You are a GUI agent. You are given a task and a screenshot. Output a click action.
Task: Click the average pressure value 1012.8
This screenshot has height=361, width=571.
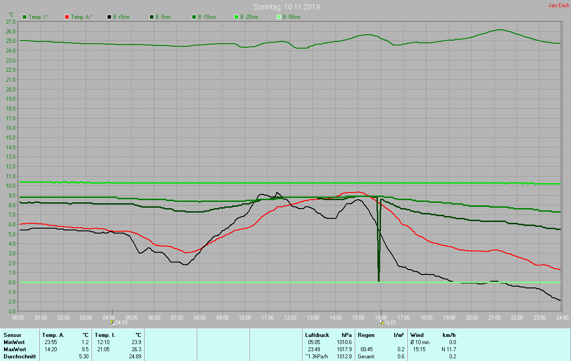pos(344,357)
